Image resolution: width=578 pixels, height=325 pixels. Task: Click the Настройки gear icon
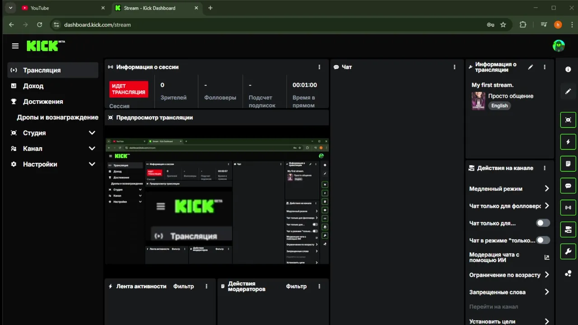click(x=14, y=164)
